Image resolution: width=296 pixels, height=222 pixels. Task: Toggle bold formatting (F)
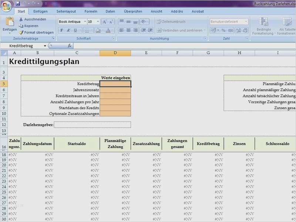(61, 30)
